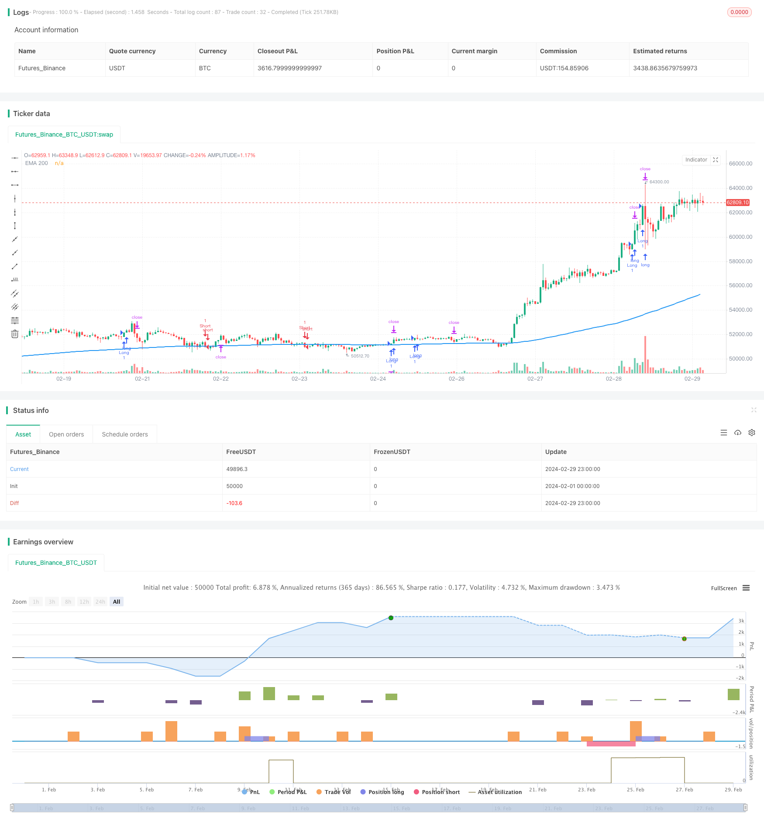Toggle the Period P&L legend series

288,792
